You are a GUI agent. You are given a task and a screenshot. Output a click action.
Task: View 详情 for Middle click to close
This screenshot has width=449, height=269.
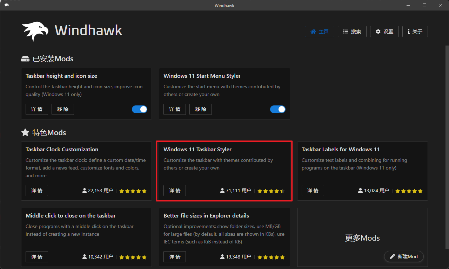pyautogui.click(x=37, y=257)
